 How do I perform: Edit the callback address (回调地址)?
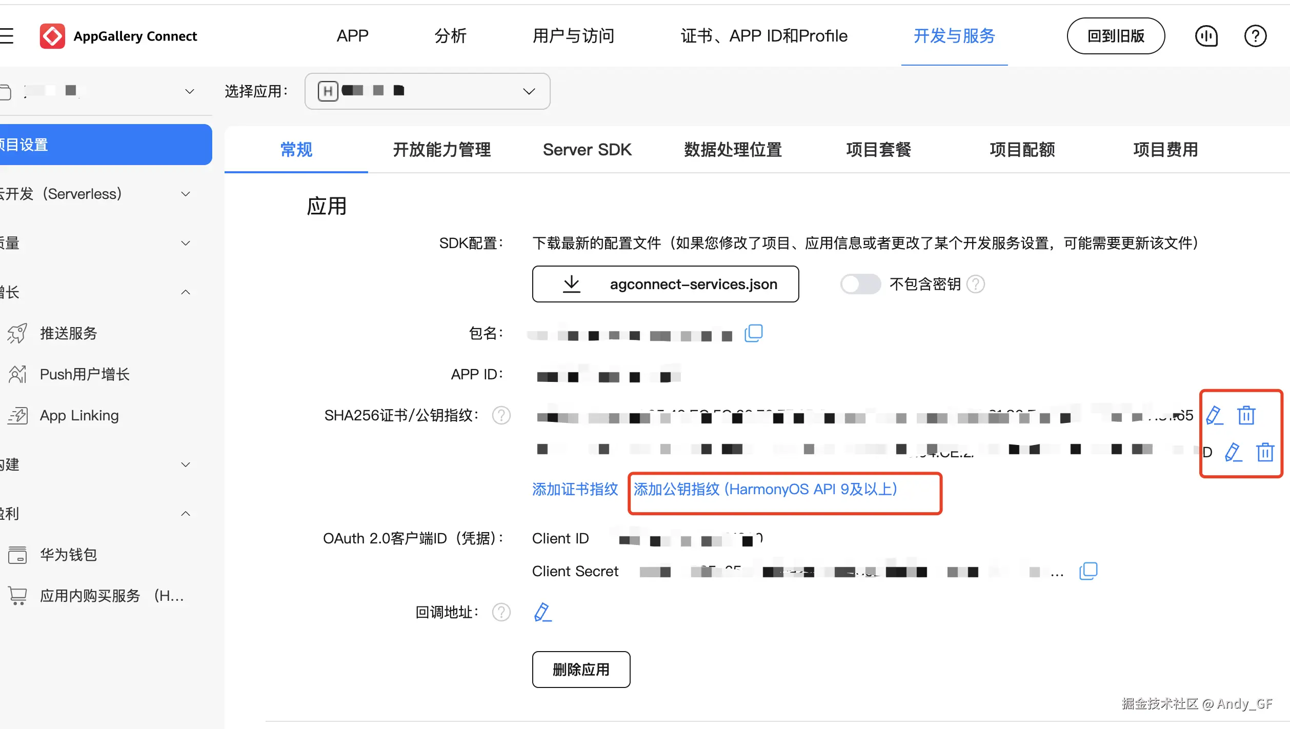coord(542,612)
